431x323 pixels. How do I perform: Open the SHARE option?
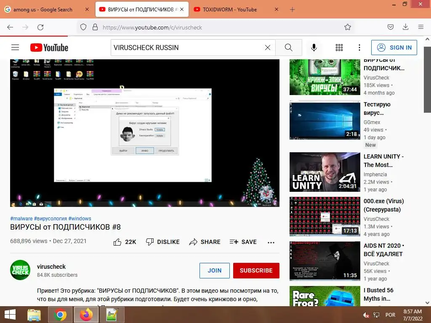pos(205,242)
